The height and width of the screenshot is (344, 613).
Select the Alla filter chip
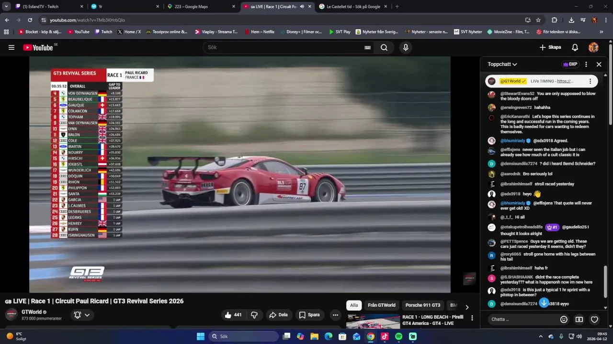354,305
